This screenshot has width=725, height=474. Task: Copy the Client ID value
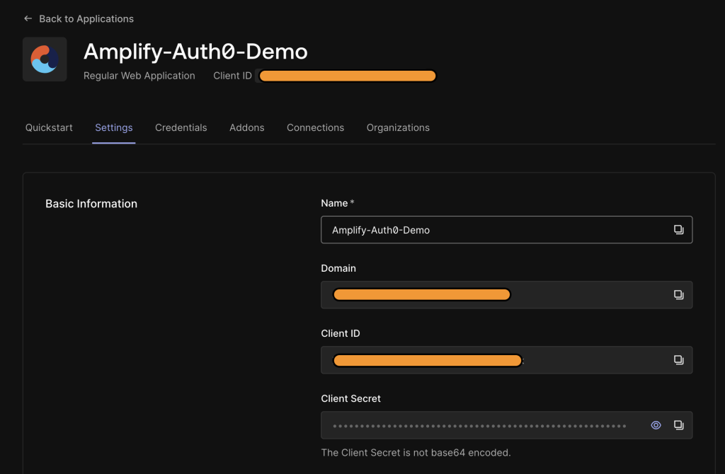click(679, 359)
